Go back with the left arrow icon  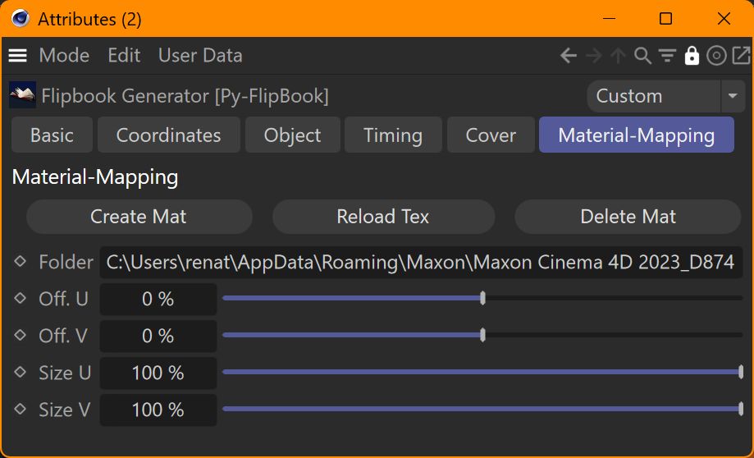pos(569,56)
